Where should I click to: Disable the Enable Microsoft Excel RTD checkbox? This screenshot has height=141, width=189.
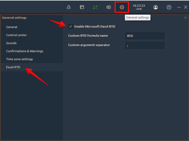71,26
